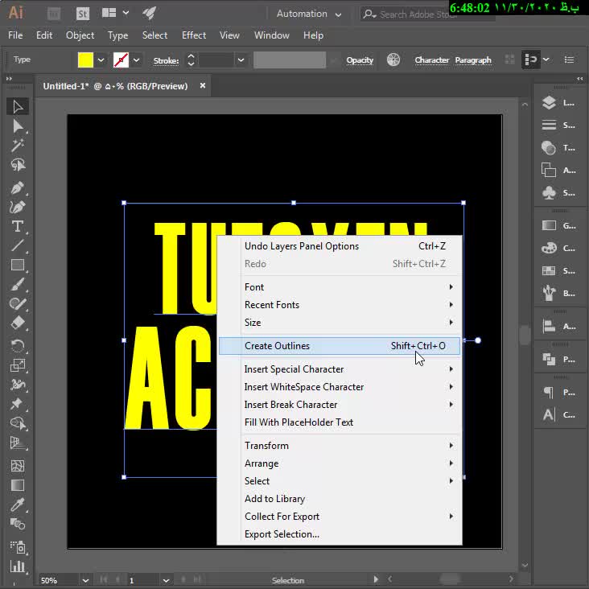This screenshot has width=589, height=589.
Task: Select the Type tool in the toolbar
Action: pyautogui.click(x=17, y=226)
